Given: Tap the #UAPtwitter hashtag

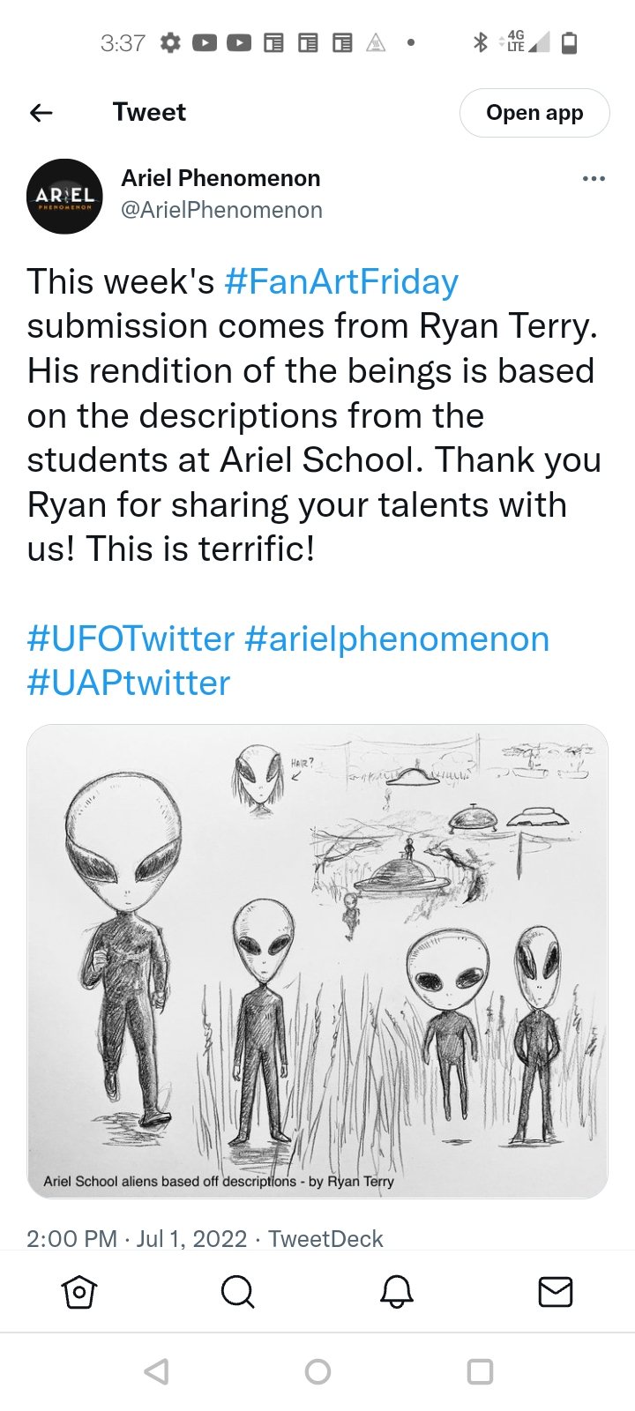Looking at the screenshot, I should pyautogui.click(x=129, y=683).
